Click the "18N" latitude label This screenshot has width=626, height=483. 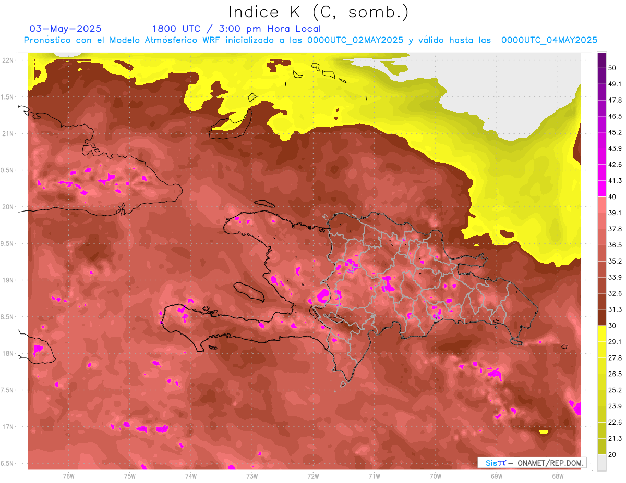(9, 353)
